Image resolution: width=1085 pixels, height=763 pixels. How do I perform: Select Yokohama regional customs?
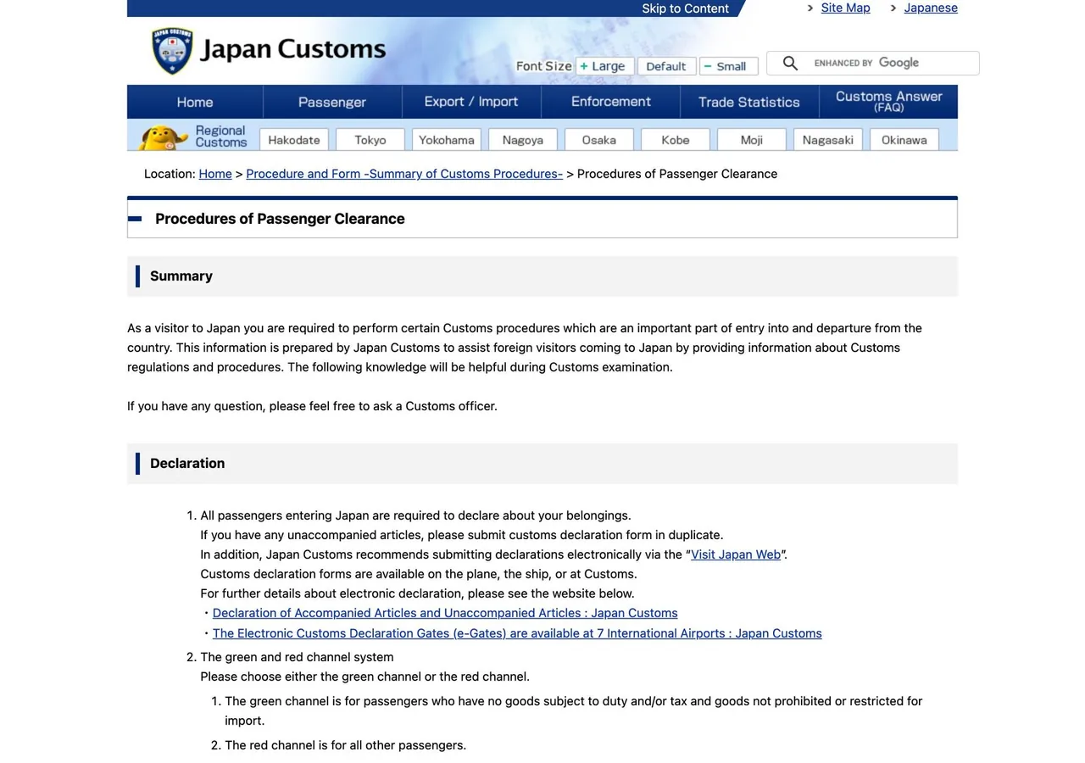pyautogui.click(x=447, y=140)
